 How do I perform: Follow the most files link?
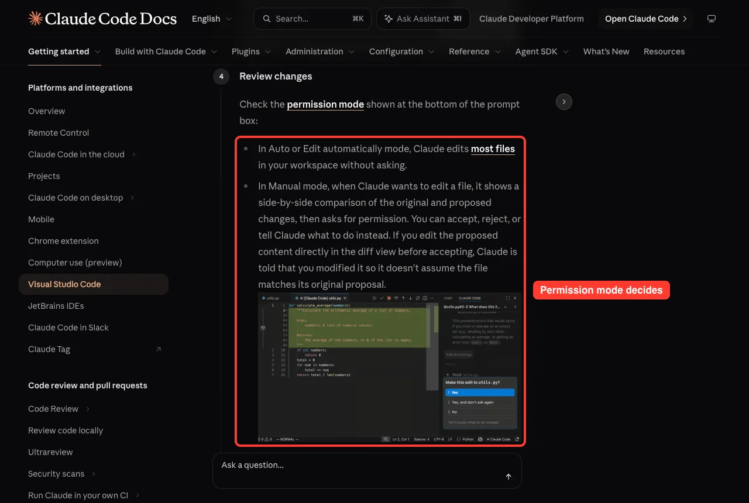point(493,149)
